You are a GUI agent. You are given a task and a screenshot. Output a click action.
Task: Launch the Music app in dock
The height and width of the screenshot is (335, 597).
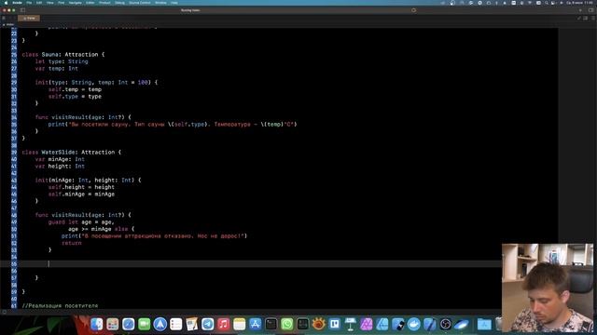[224, 324]
